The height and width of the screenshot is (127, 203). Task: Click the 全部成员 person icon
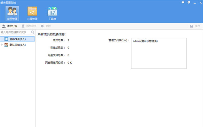6,39
